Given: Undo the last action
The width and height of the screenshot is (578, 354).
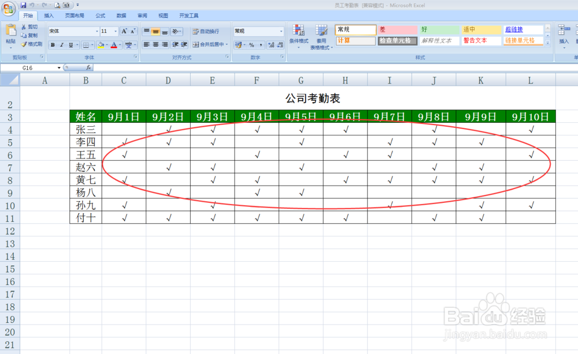Looking at the screenshot, I should [x=32, y=5].
